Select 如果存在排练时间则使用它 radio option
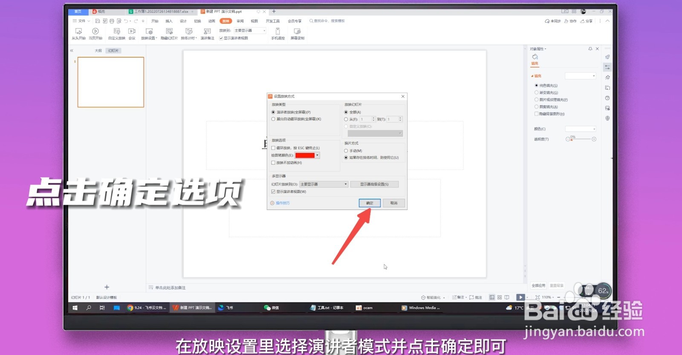 (346, 157)
